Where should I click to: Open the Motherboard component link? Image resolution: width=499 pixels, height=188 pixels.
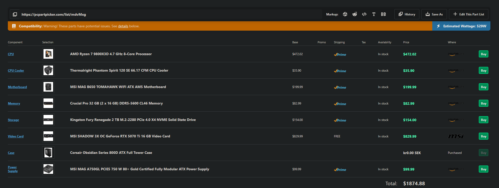pyautogui.click(x=17, y=87)
